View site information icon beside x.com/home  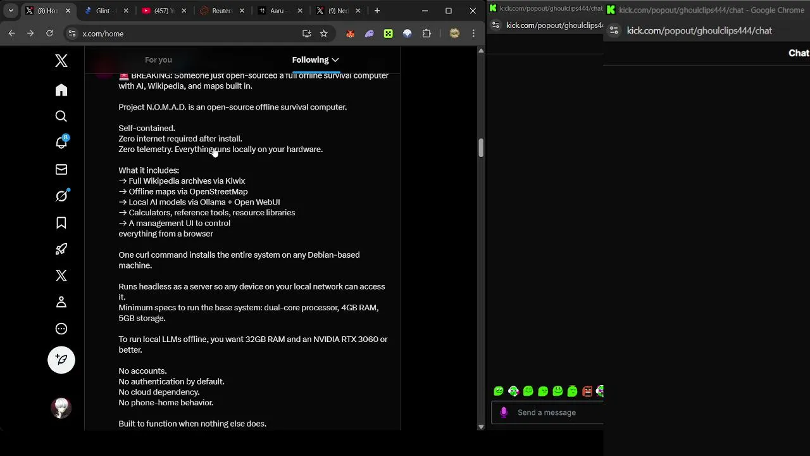[72, 34]
